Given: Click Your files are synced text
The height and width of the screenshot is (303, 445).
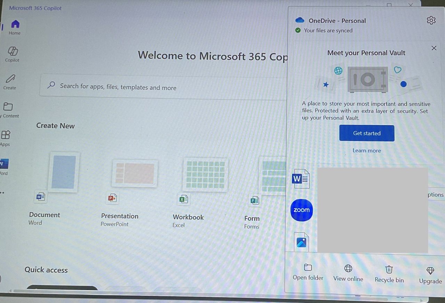Looking at the screenshot, I should coord(328,31).
